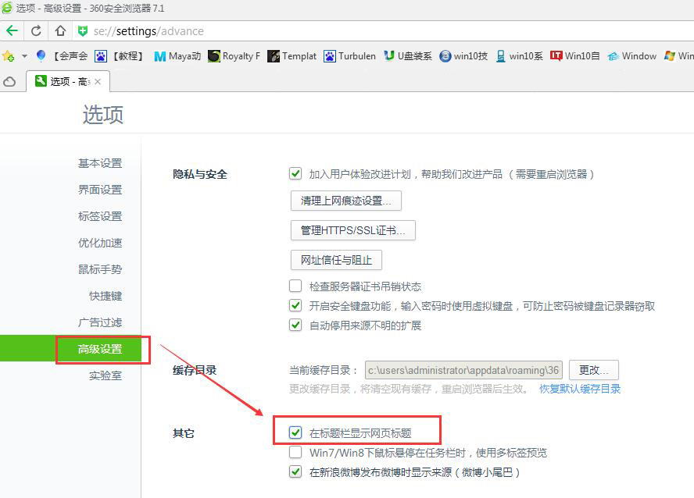Image resolution: width=694 pixels, height=498 pixels.
Task: Open the Win10自 bookmark
Action: [575, 56]
